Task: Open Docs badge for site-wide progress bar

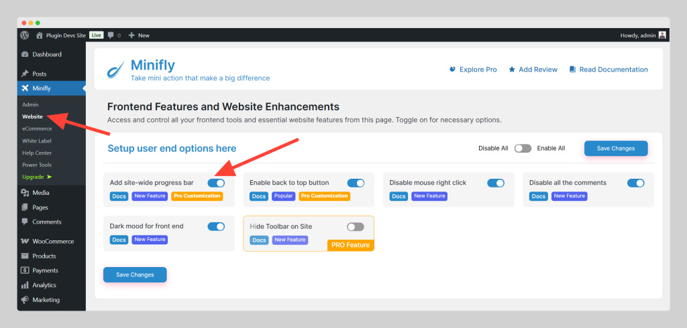Action: tap(119, 196)
